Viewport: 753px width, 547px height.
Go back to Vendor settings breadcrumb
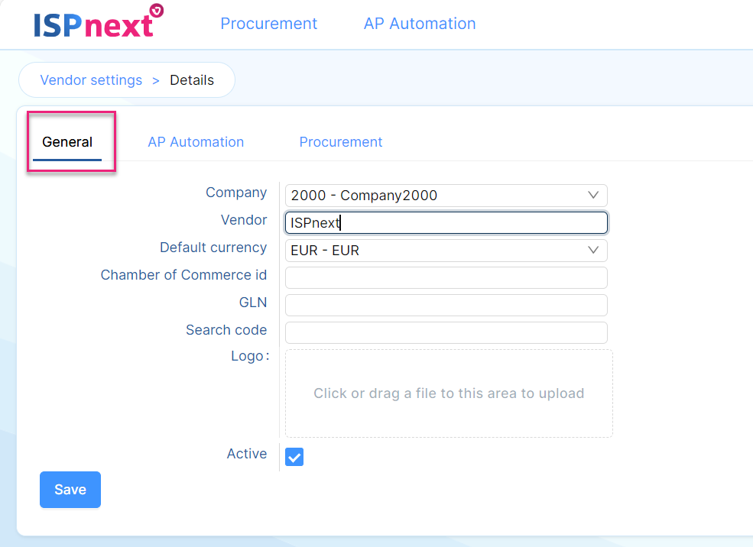click(91, 80)
